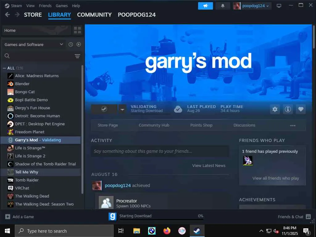Select Freedom Planet
The height and width of the screenshot is (237, 316).
point(41,132)
